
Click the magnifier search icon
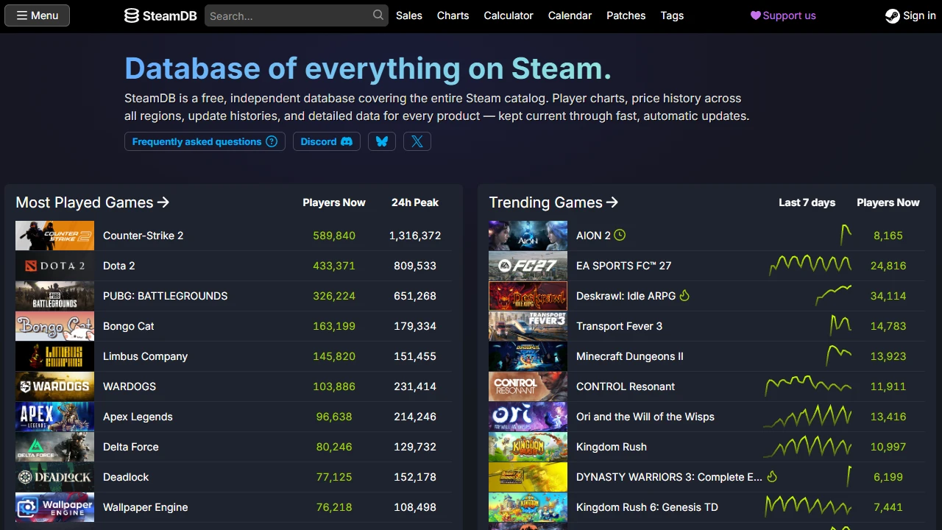[x=378, y=15]
